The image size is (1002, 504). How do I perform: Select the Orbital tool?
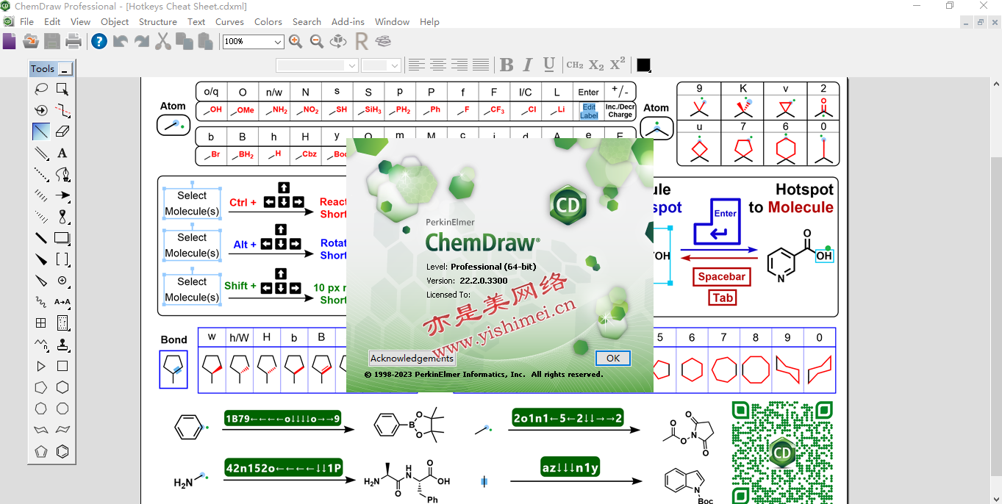point(62,217)
